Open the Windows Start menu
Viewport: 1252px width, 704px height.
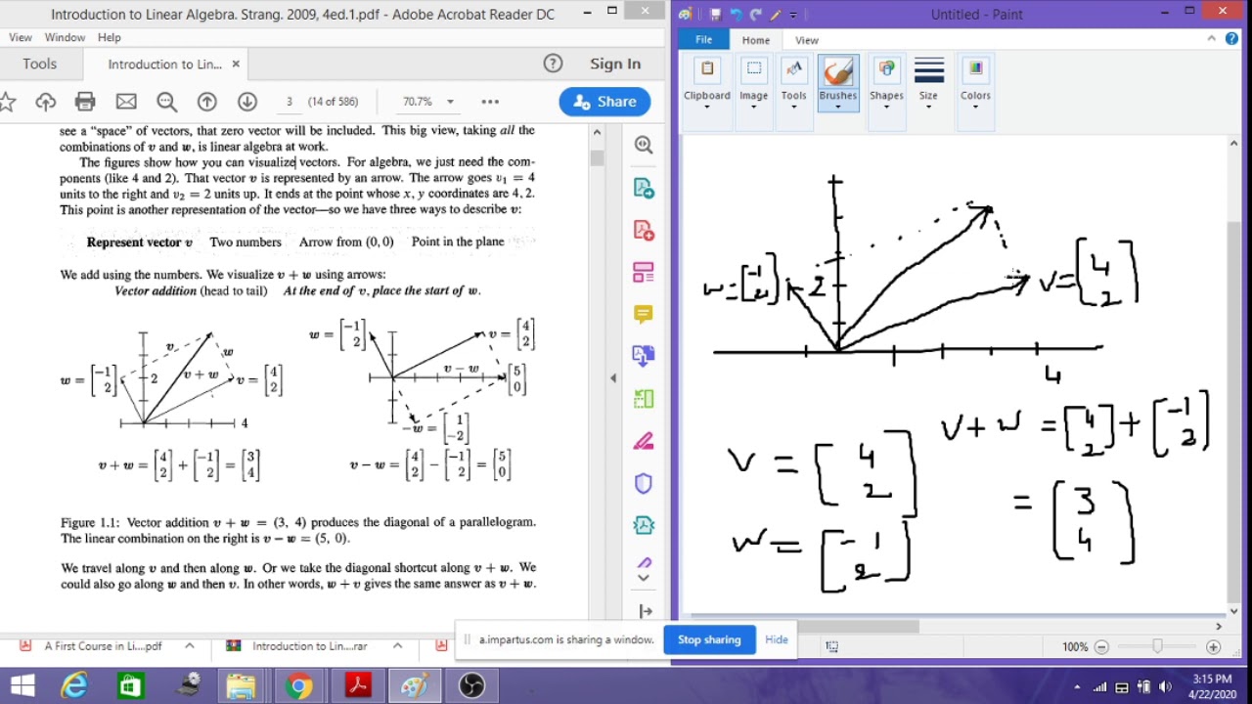(x=22, y=685)
